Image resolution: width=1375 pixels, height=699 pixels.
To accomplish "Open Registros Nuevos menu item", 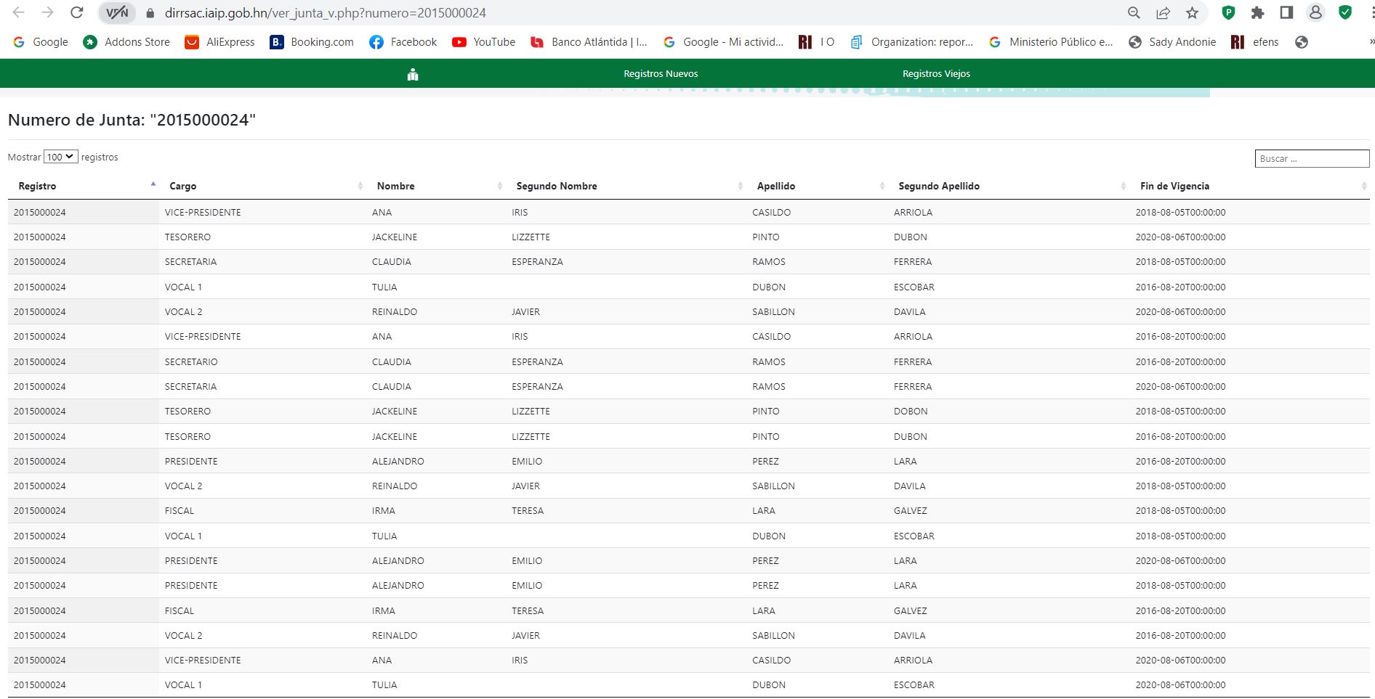I will pyautogui.click(x=661, y=74).
